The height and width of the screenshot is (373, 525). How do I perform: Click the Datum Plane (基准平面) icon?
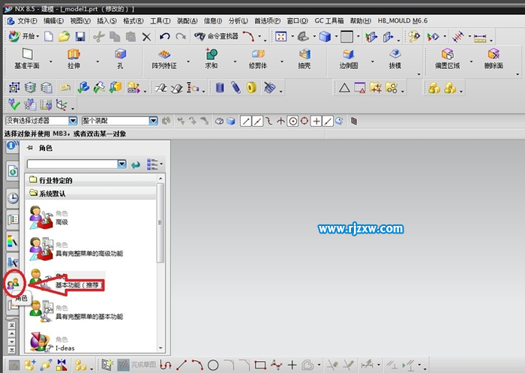tap(28, 54)
